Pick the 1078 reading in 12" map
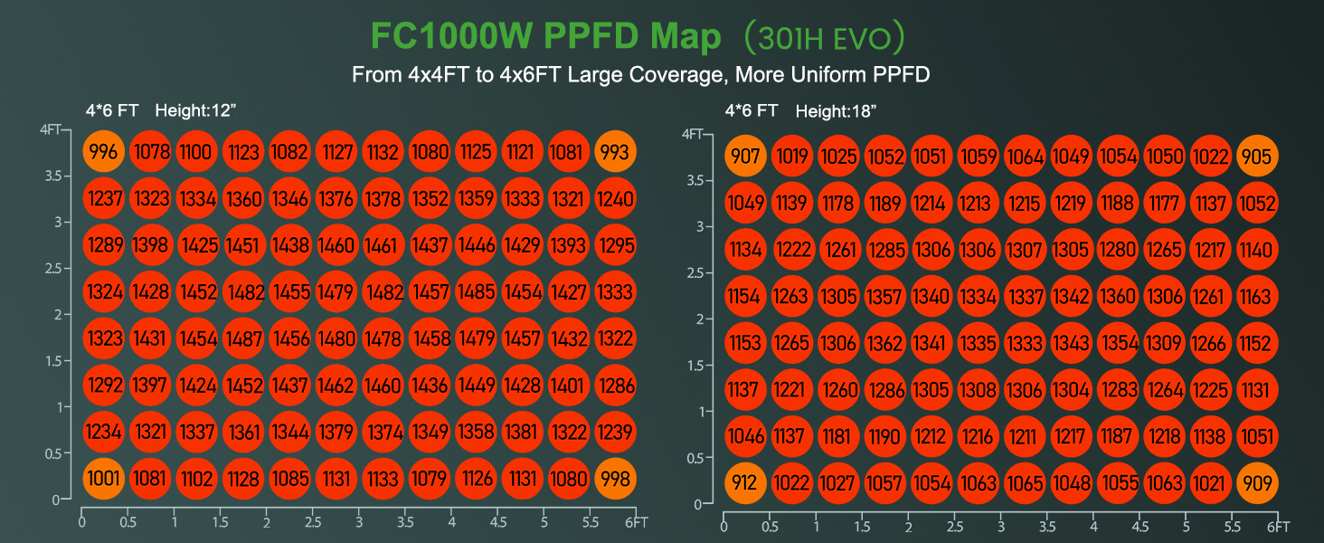Viewport: 1324px width, 543px height. (150, 151)
